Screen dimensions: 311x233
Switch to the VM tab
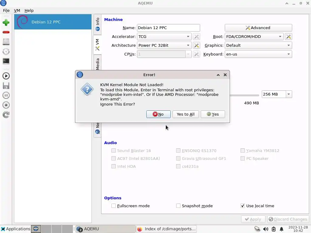click(x=97, y=45)
